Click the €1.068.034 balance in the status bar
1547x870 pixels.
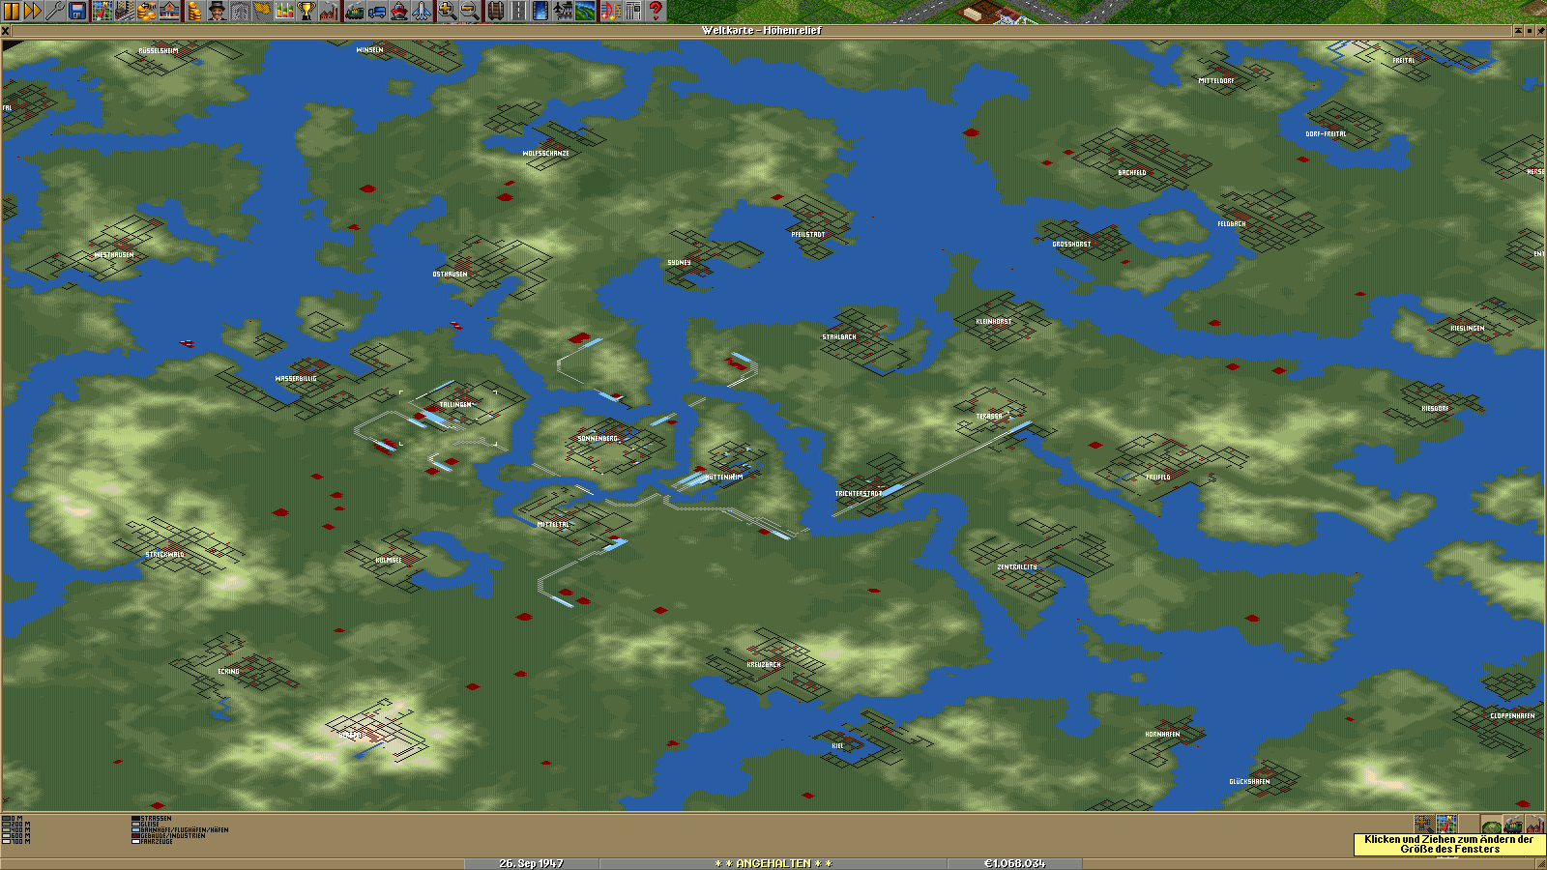pyautogui.click(x=1014, y=863)
